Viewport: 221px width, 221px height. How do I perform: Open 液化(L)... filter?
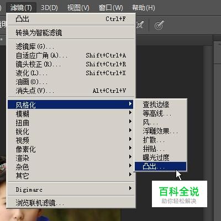71,73
